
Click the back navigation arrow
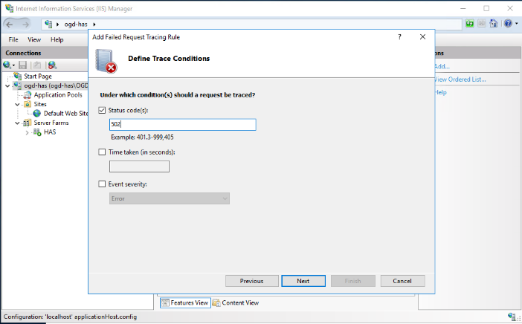pos(10,25)
